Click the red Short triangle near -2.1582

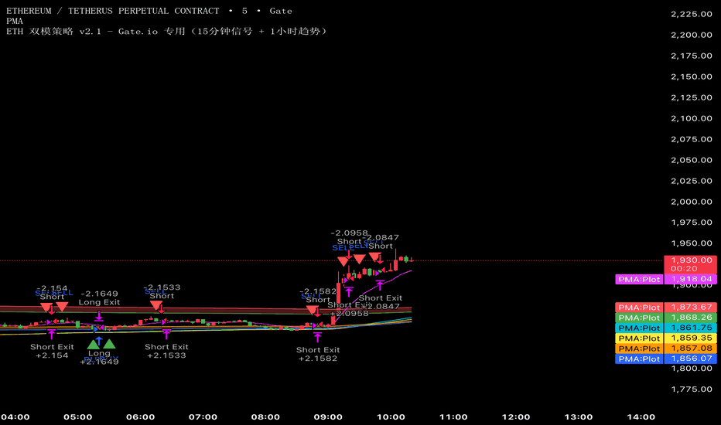pos(312,311)
